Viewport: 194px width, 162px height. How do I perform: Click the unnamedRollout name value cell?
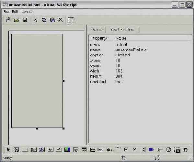tap(131, 50)
